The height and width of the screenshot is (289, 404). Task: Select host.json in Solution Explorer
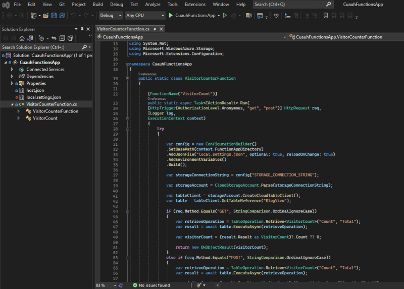35,90
